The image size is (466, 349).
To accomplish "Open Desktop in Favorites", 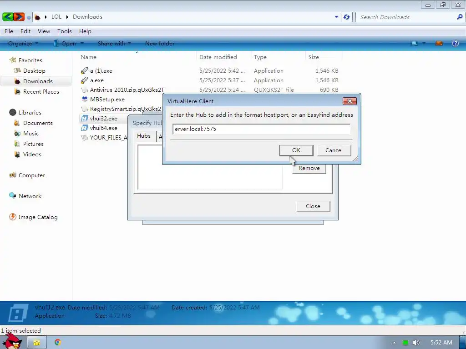I will (34, 70).
